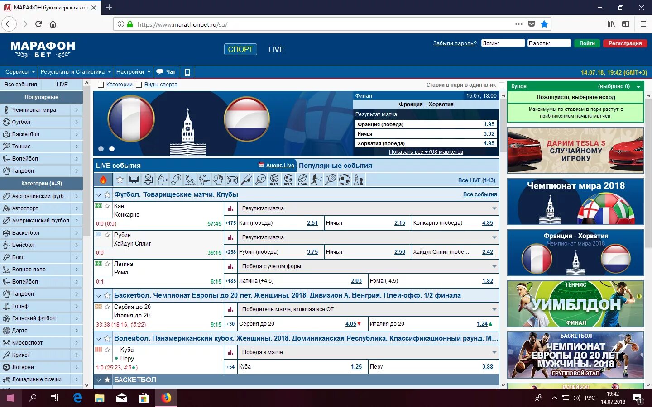Open the Настройки dropdown menu
The width and height of the screenshot is (652, 407).
click(x=133, y=72)
